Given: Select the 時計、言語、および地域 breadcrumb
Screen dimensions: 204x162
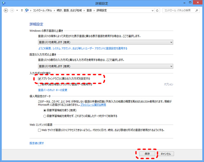Looking at the screenshot, I should coord(69,11).
